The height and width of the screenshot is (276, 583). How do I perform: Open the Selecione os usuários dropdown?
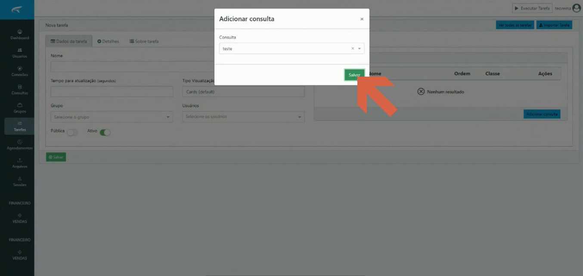pyautogui.click(x=243, y=117)
